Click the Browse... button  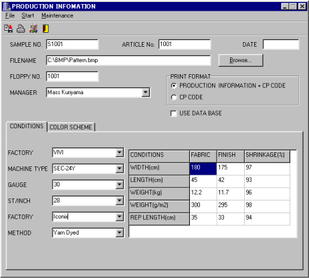click(241, 60)
